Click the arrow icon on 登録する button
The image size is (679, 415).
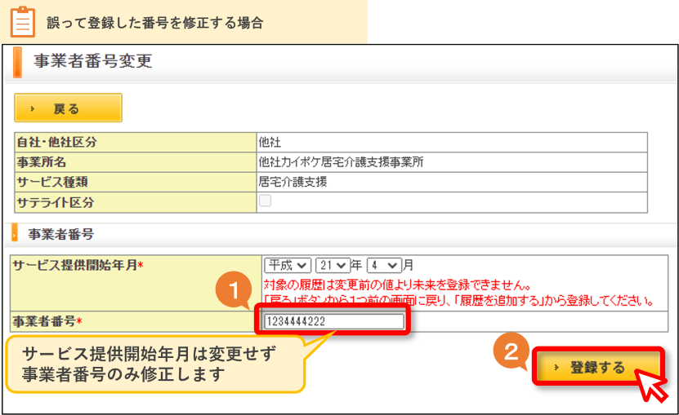coord(556,368)
